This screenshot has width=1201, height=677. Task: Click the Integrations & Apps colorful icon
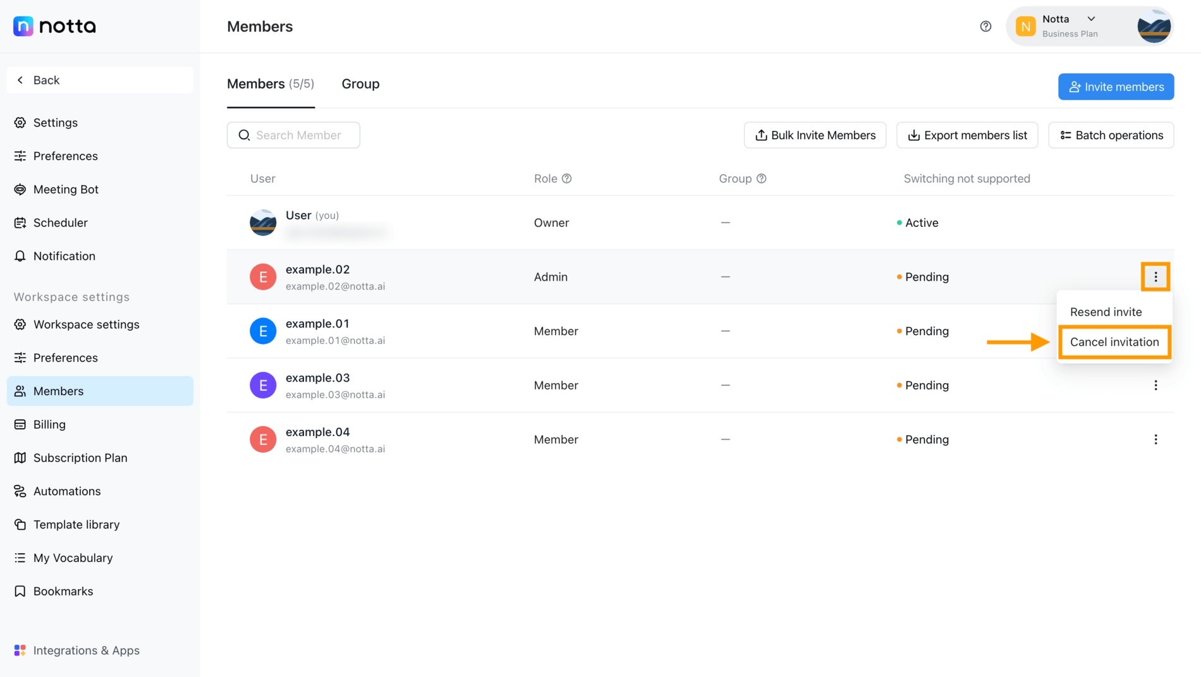[20, 650]
